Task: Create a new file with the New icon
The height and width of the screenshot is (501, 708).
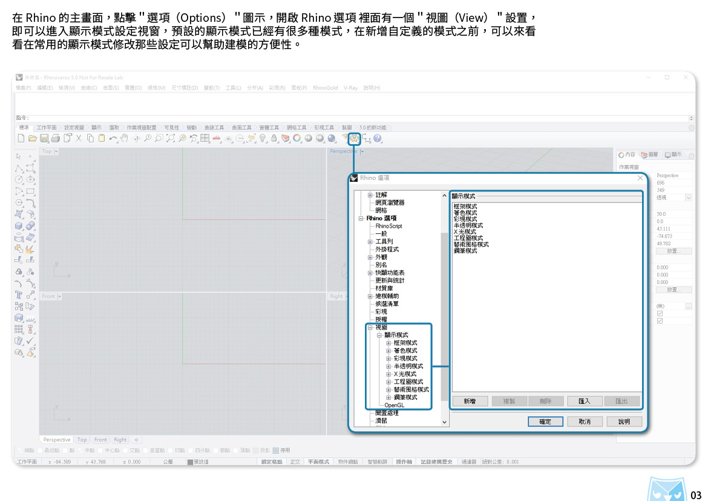Action: [21, 138]
